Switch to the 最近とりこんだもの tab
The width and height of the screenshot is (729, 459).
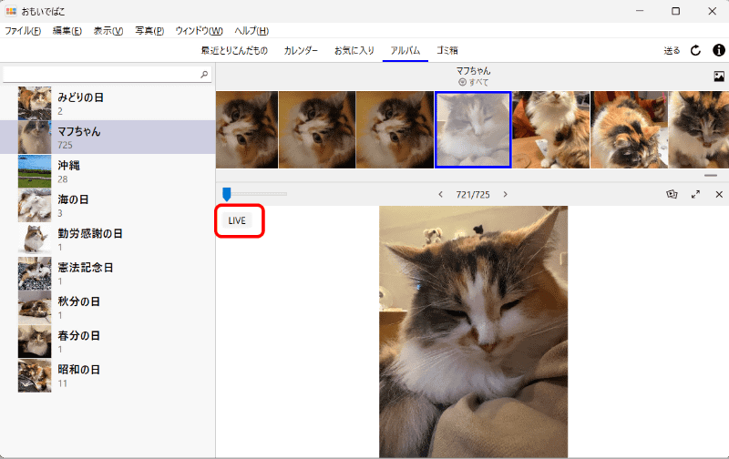(x=234, y=50)
